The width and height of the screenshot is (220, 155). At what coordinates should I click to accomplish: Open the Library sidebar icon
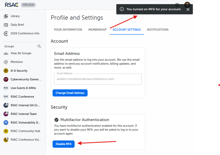(6, 16)
